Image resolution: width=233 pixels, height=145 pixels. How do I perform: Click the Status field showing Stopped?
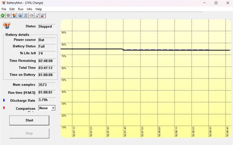(x=47, y=27)
